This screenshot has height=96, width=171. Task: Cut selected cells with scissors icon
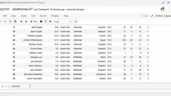point(5,22)
